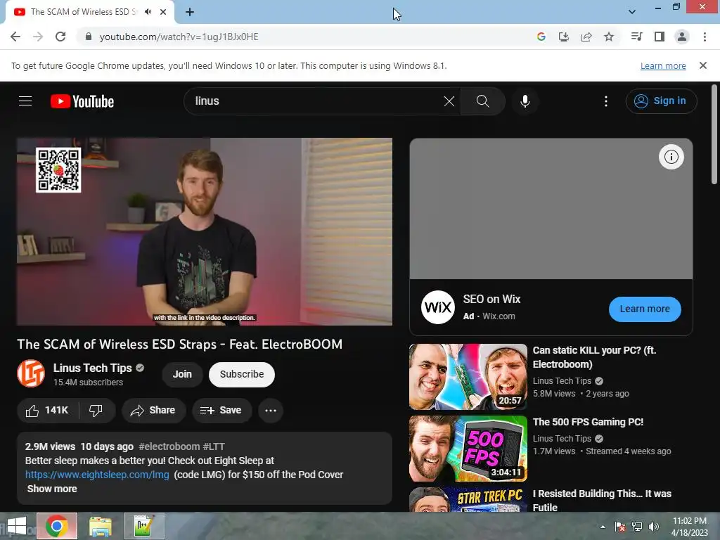Start voice search with the microphone

pos(525,101)
